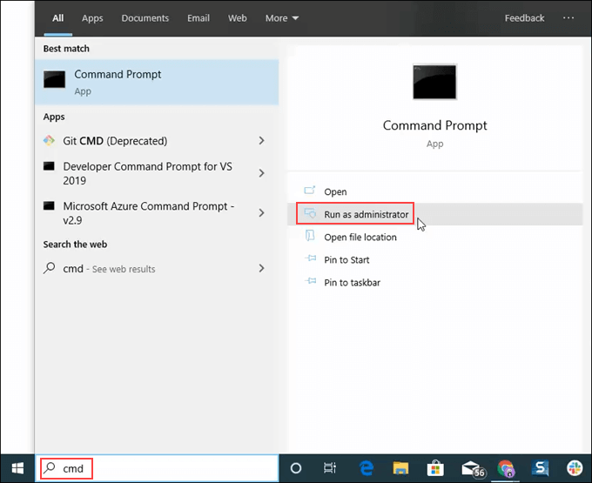
Task: Click the Feedback link
Action: tap(524, 18)
